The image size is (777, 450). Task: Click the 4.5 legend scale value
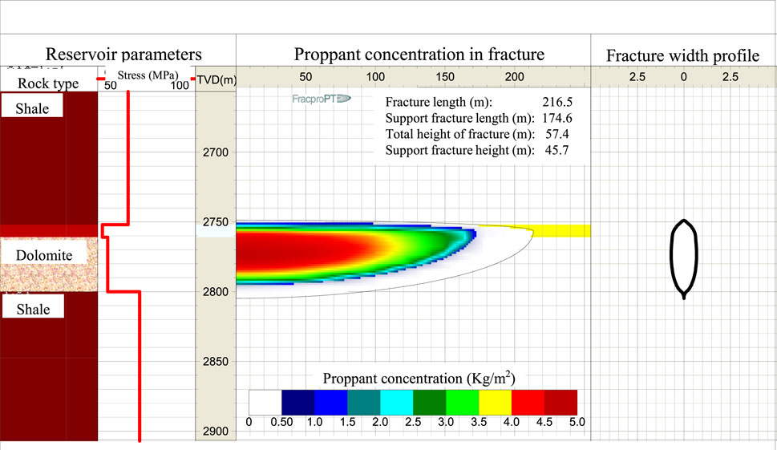[x=544, y=422]
